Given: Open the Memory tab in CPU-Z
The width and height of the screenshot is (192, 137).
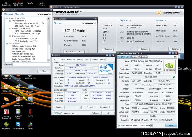Looking at the screenshot, I should tap(80, 60).
